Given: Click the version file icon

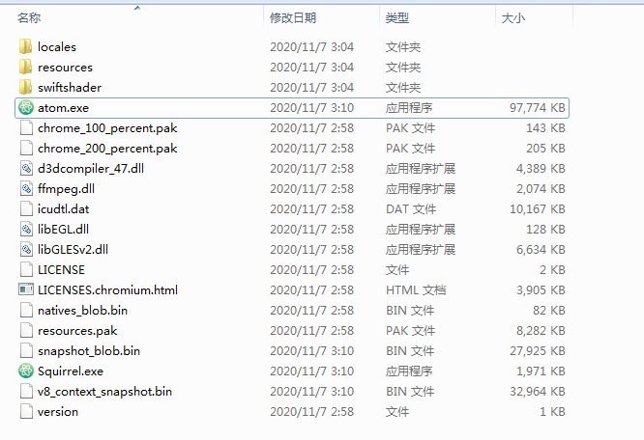Looking at the screenshot, I should (x=26, y=412).
